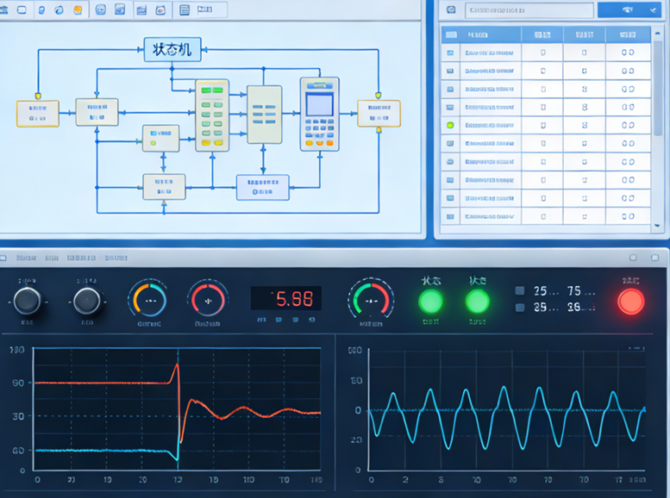
Task: Click the last column header in the table
Action: tap(628, 34)
